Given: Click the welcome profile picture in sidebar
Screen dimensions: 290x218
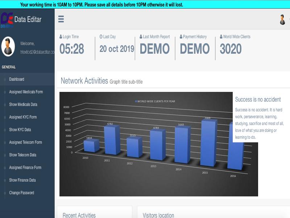Looking at the screenshot, I should 8,47.
